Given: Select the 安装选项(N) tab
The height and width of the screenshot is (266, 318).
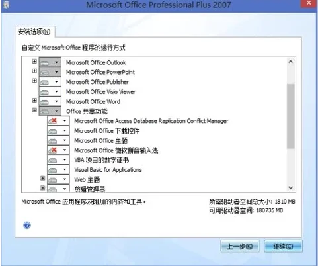Looking at the screenshot, I should point(34,32).
